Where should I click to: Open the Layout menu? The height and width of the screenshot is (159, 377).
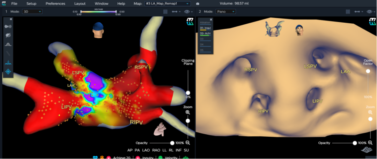(80, 3)
